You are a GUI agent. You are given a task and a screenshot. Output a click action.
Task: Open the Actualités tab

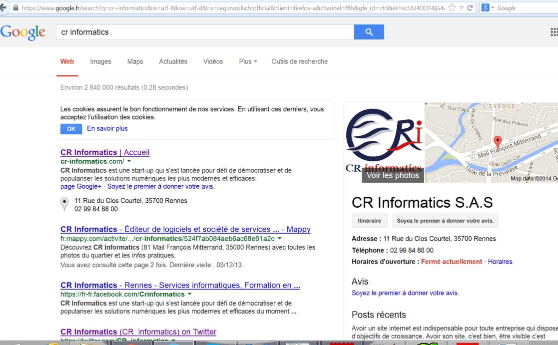pos(173,61)
